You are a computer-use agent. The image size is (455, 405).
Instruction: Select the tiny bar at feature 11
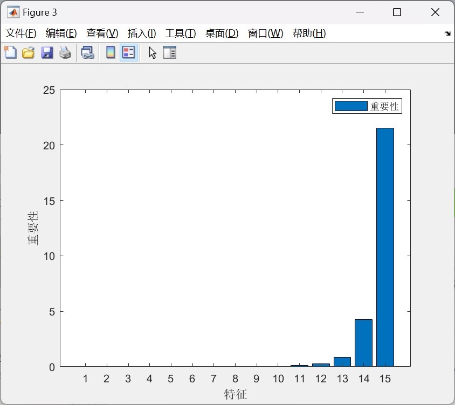point(299,366)
